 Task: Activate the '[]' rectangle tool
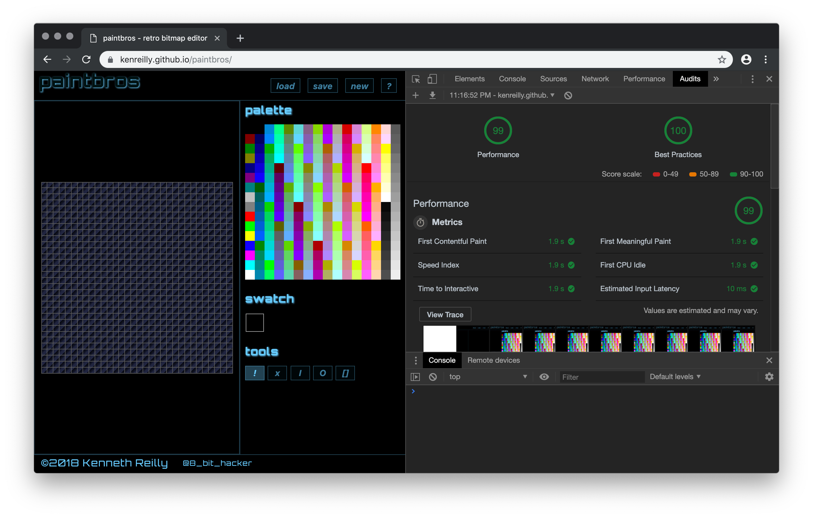(x=345, y=373)
